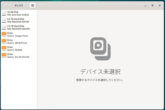Click the 管理するデバイスを選択してください message
Viewport: 165px width, 110px height.
point(100,80)
